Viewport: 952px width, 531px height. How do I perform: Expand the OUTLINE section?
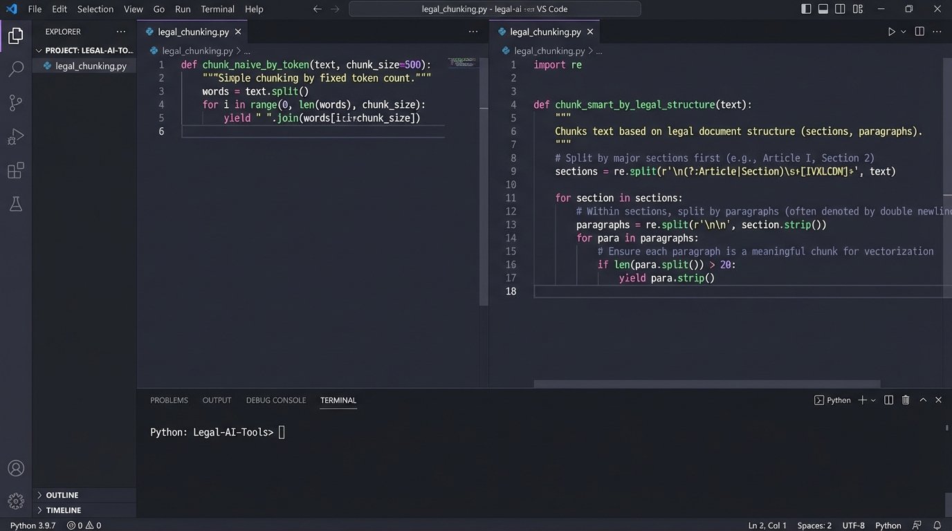pyautogui.click(x=62, y=495)
